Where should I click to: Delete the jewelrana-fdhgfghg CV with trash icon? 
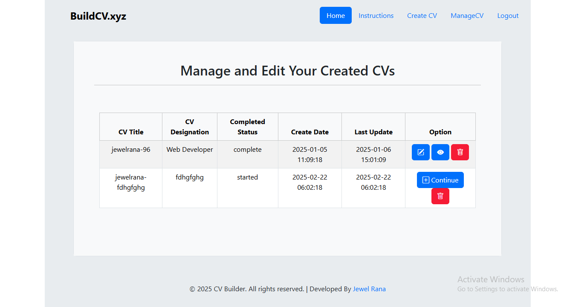(x=440, y=196)
